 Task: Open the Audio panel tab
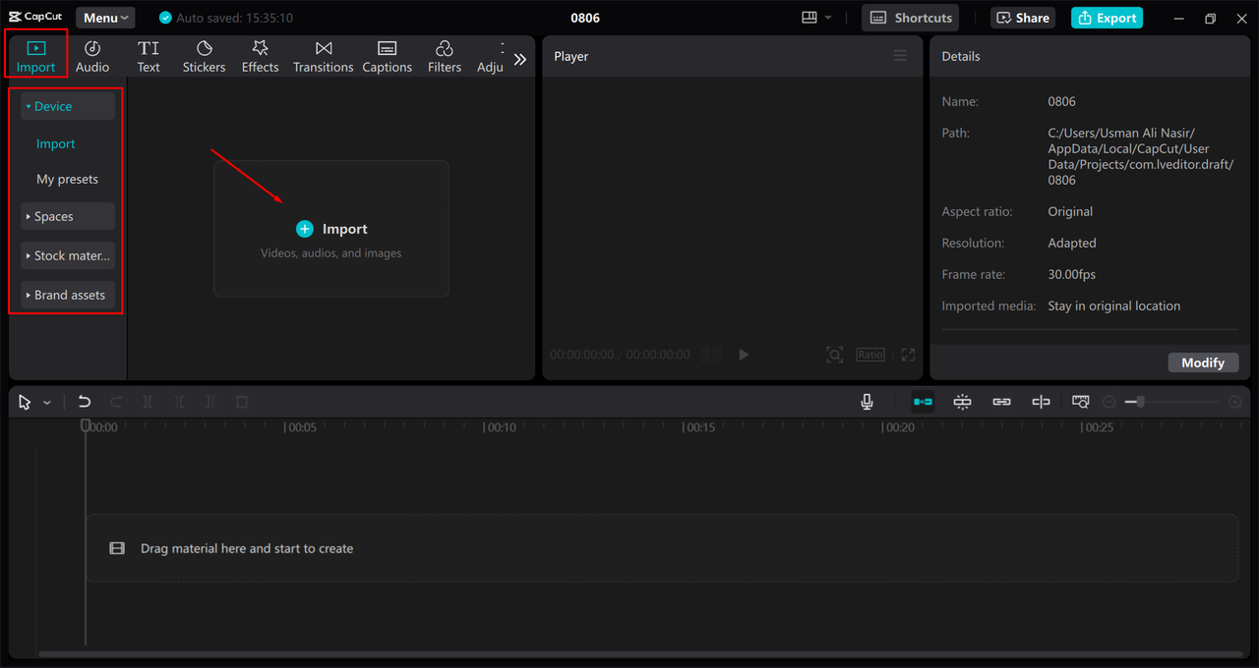pos(92,56)
